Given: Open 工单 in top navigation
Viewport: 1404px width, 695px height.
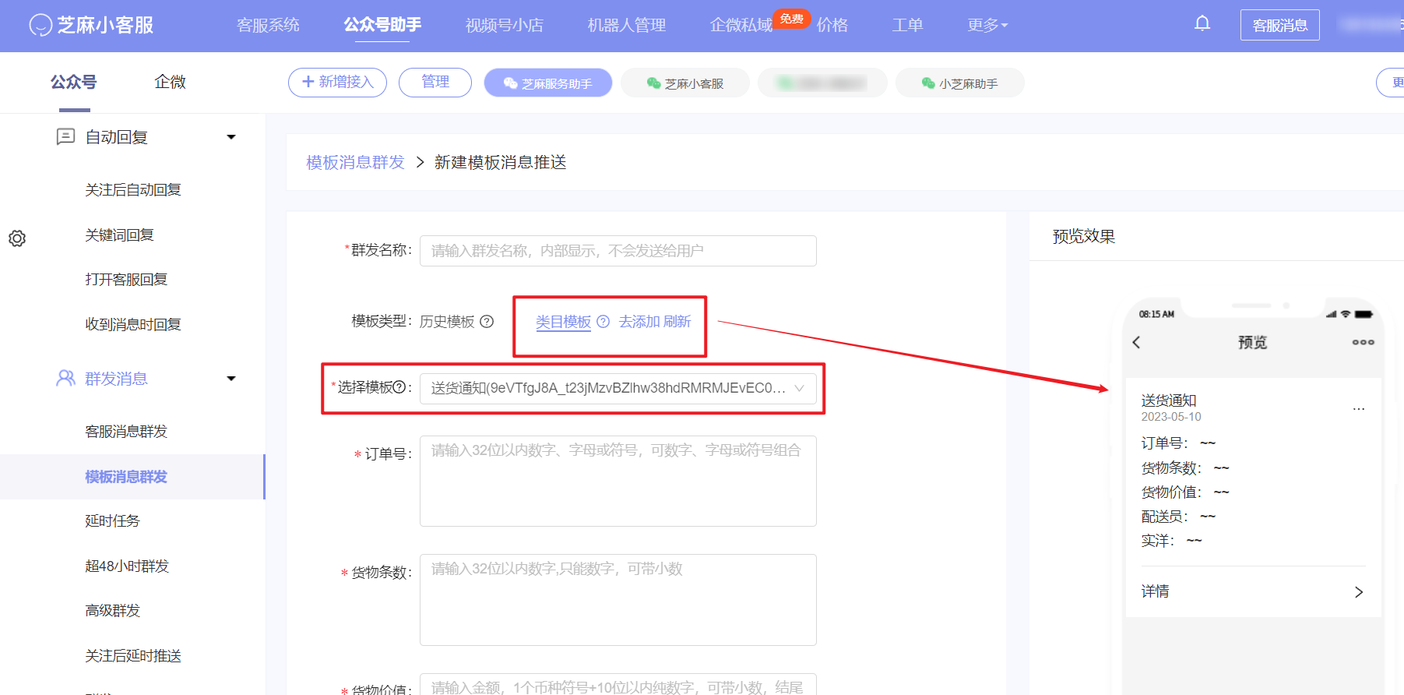Looking at the screenshot, I should [908, 25].
